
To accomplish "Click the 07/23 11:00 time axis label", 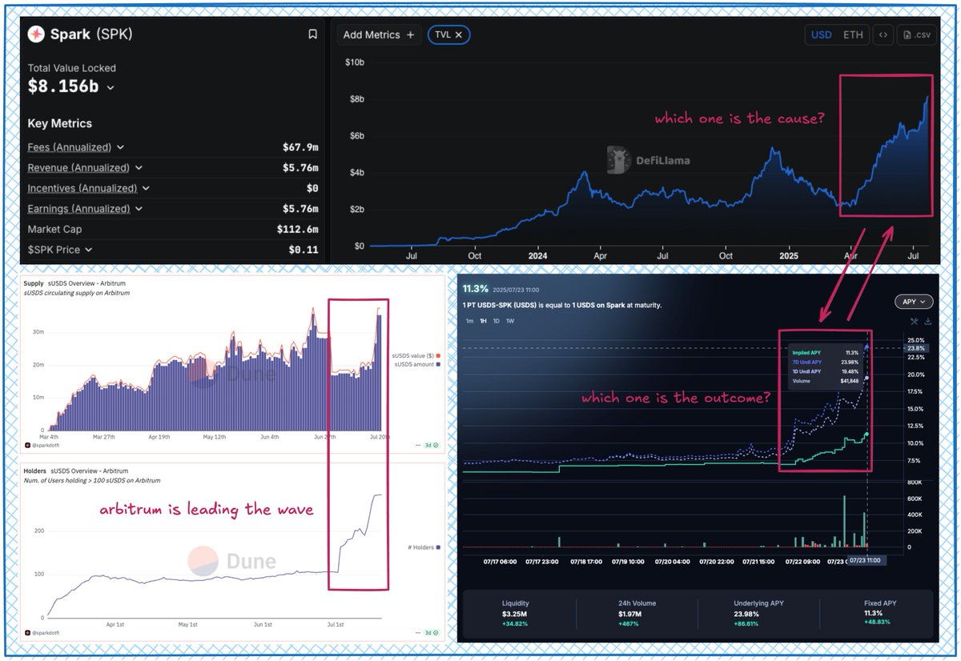I will 865,561.
